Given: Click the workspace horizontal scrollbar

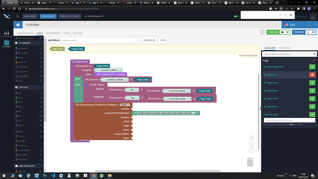Looking at the screenshot, I should (x=158, y=171).
